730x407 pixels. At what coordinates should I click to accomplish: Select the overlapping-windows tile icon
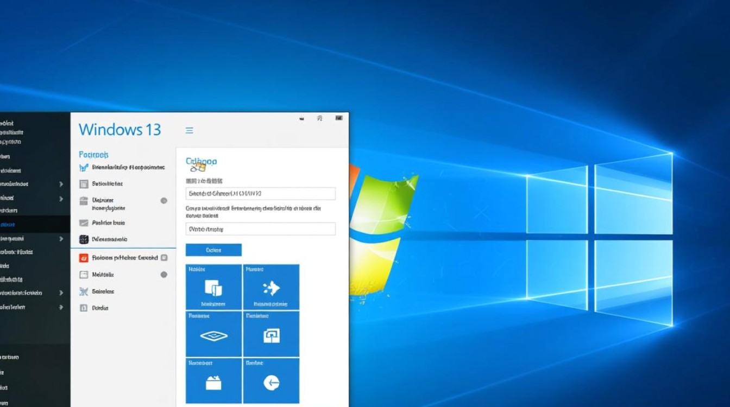point(213,287)
